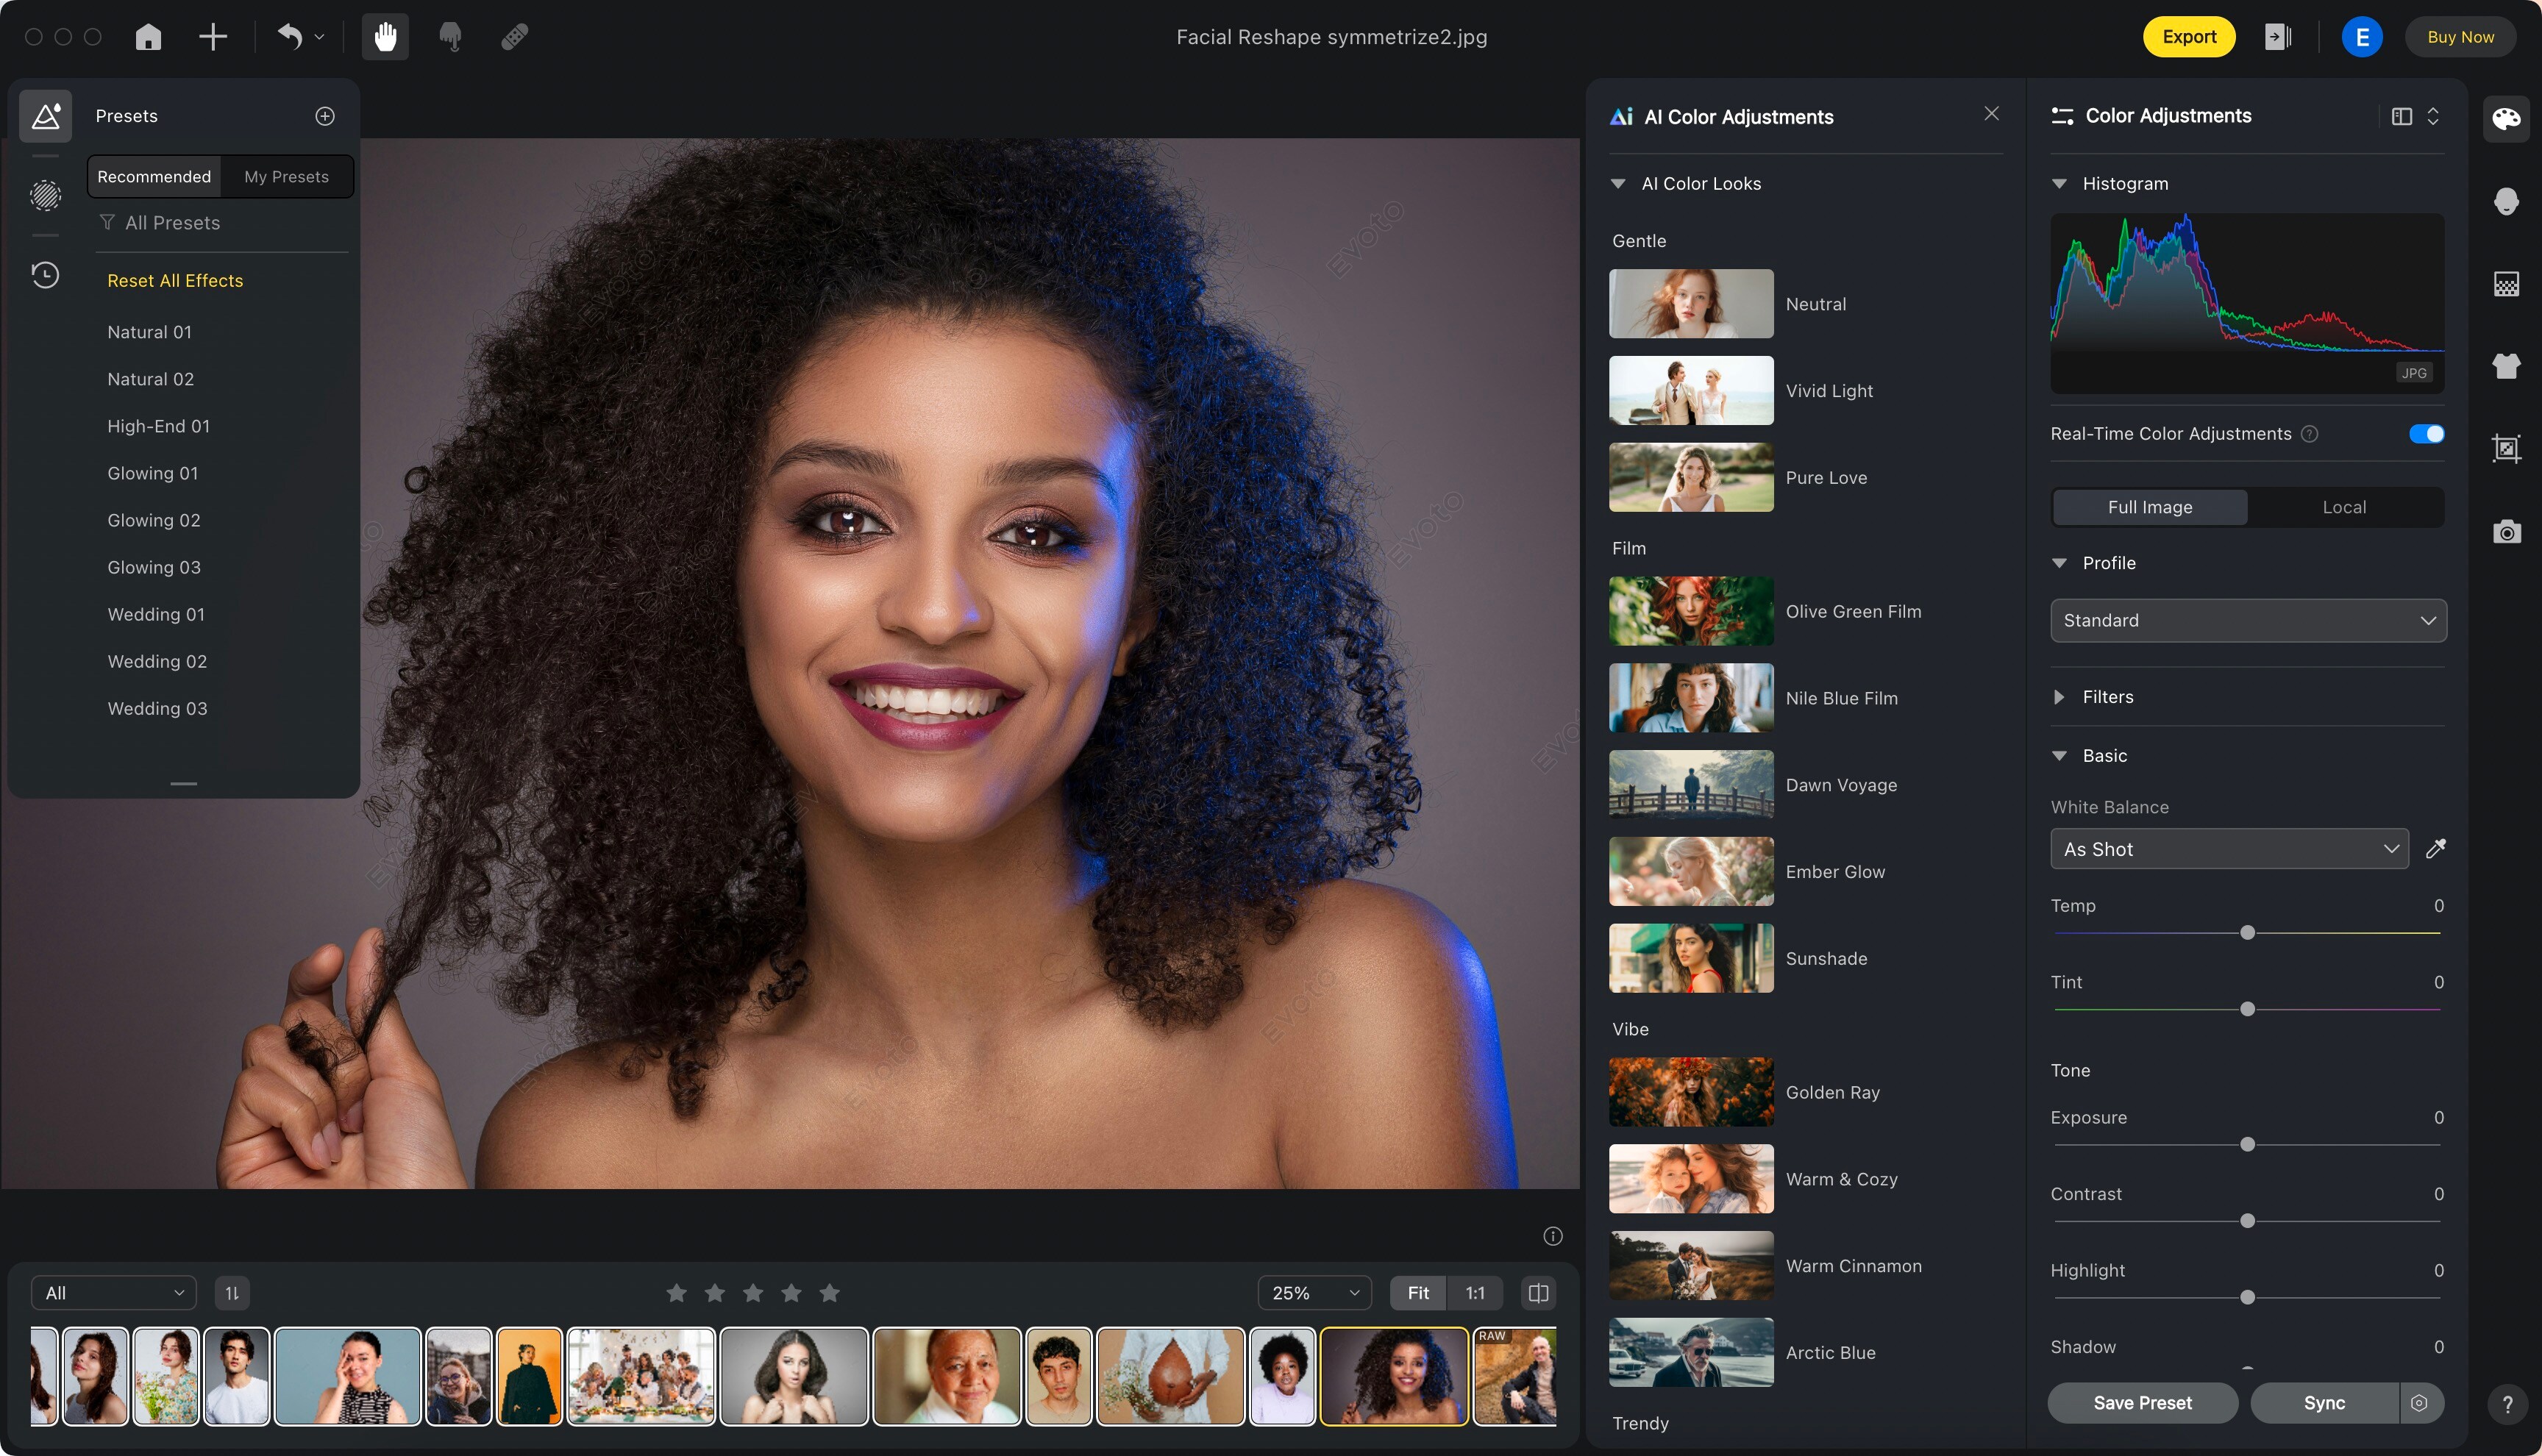Viewport: 2542px width, 1456px height.
Task: Add a new preset with plus circle
Action: [x=325, y=116]
